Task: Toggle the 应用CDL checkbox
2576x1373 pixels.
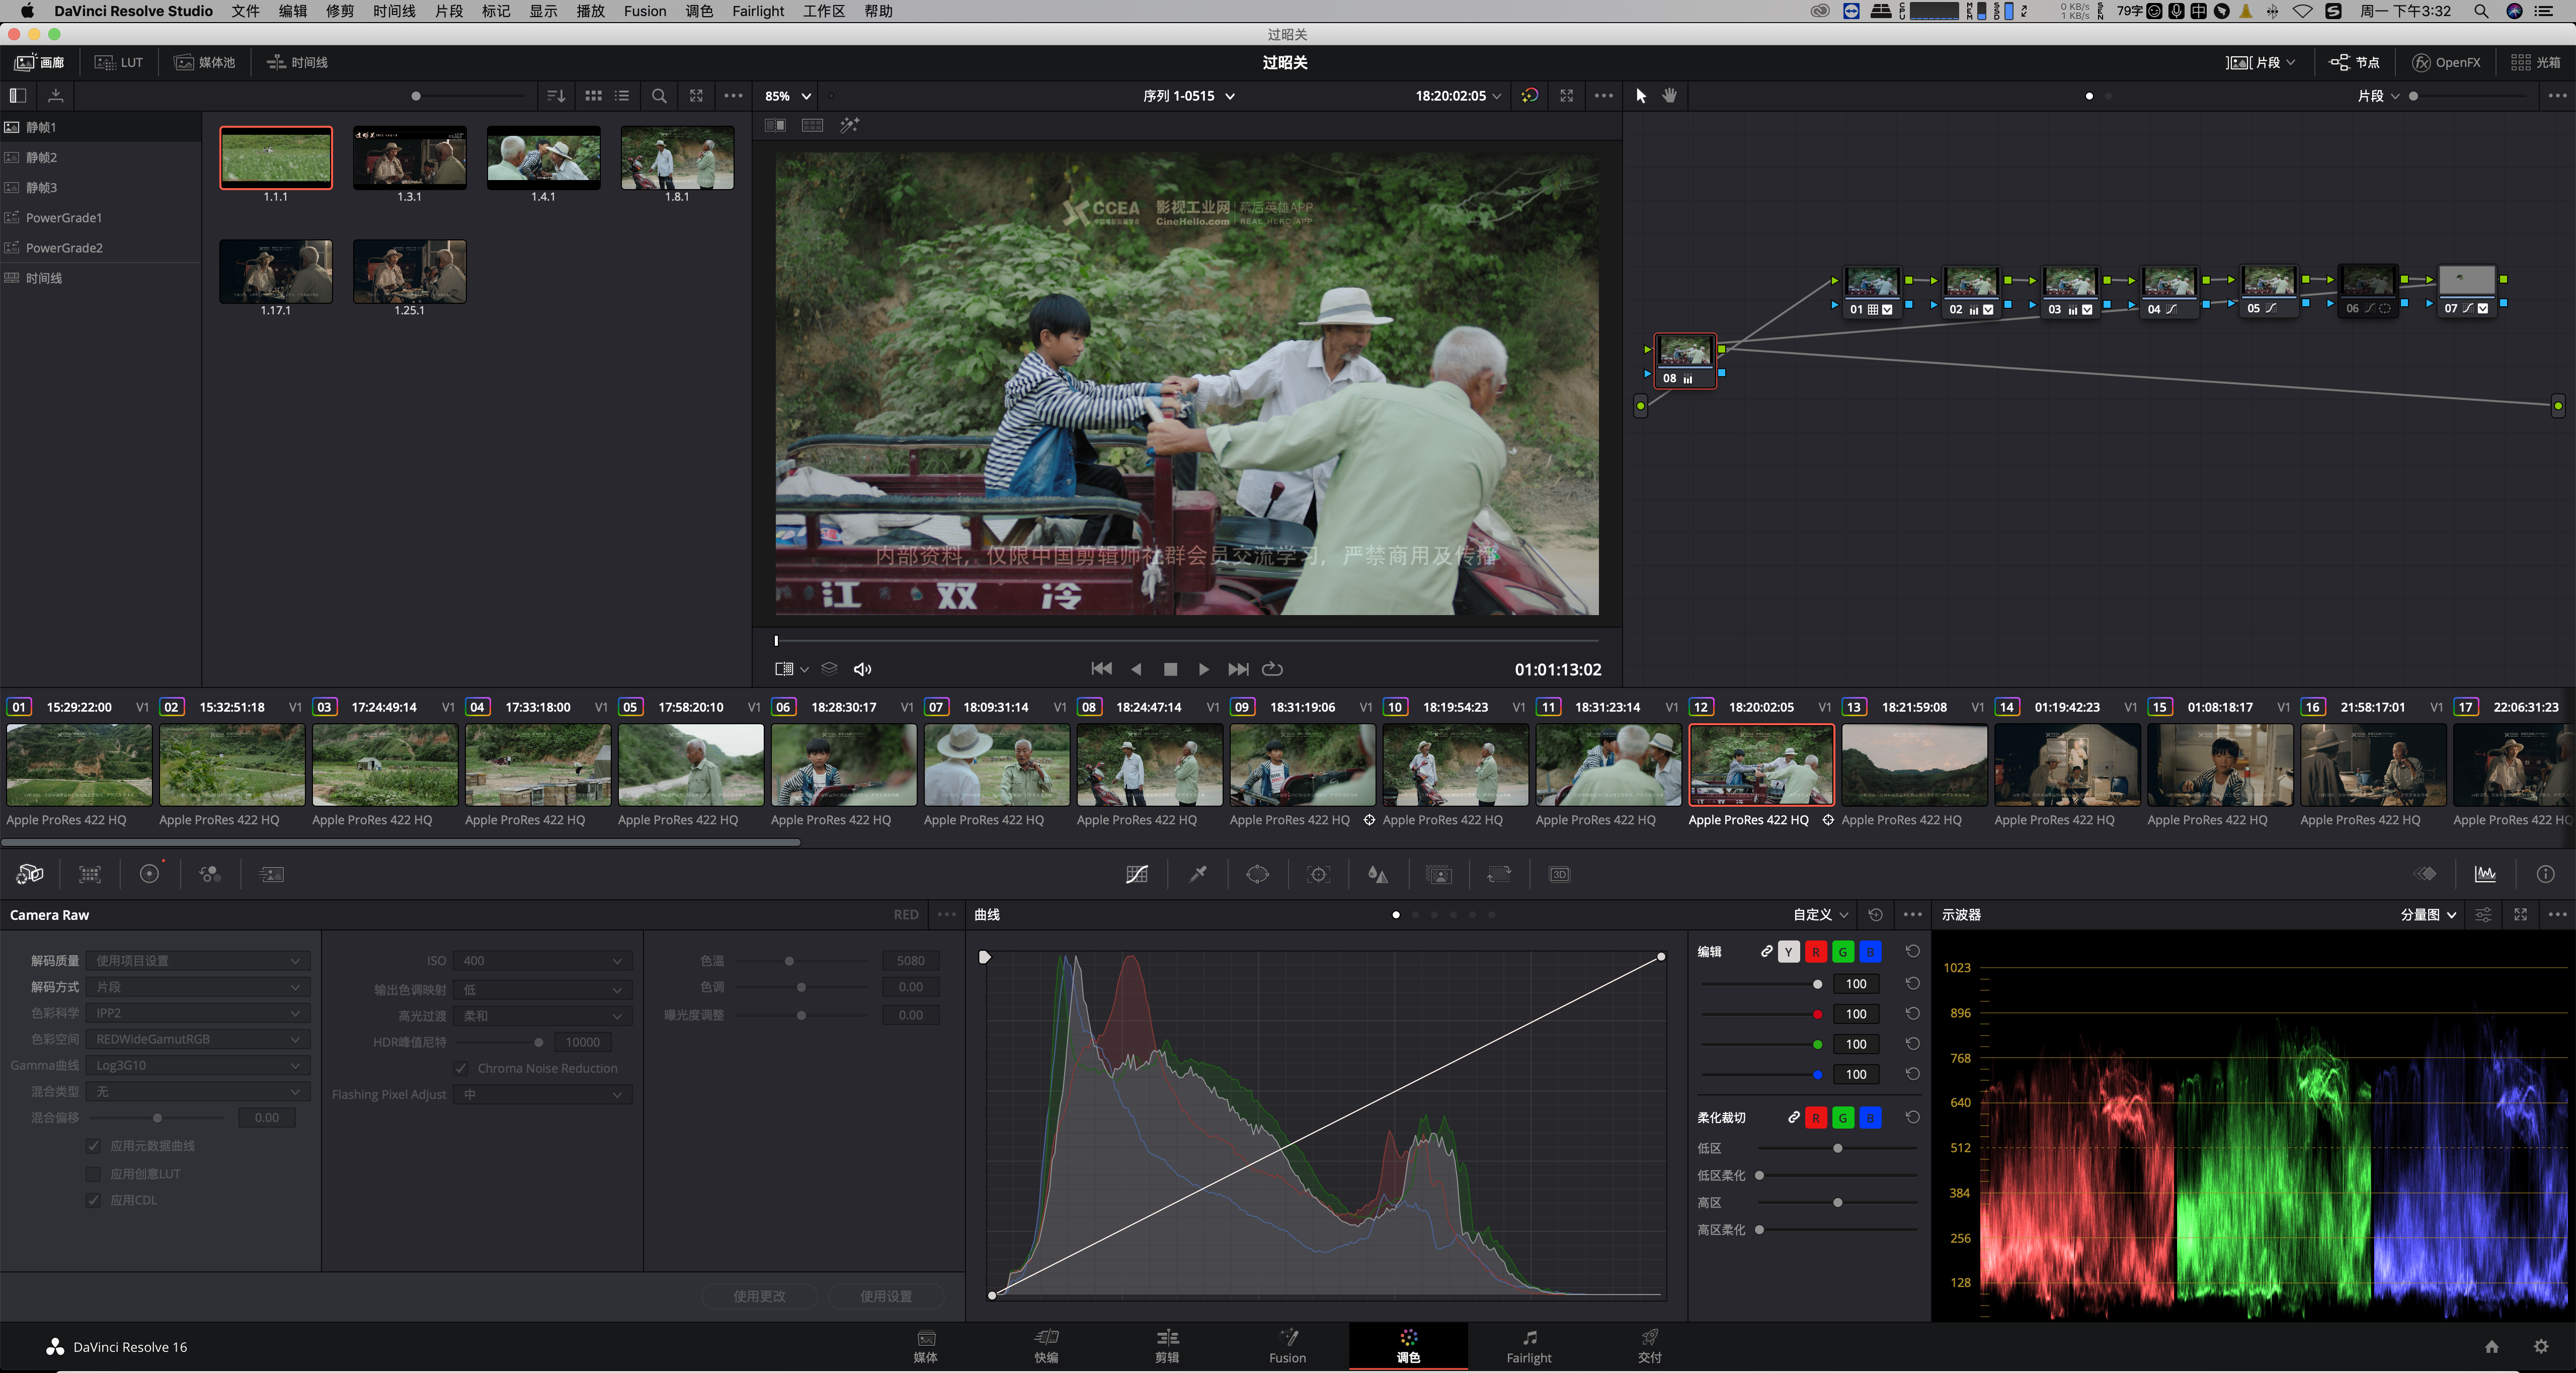Action: [93, 1200]
